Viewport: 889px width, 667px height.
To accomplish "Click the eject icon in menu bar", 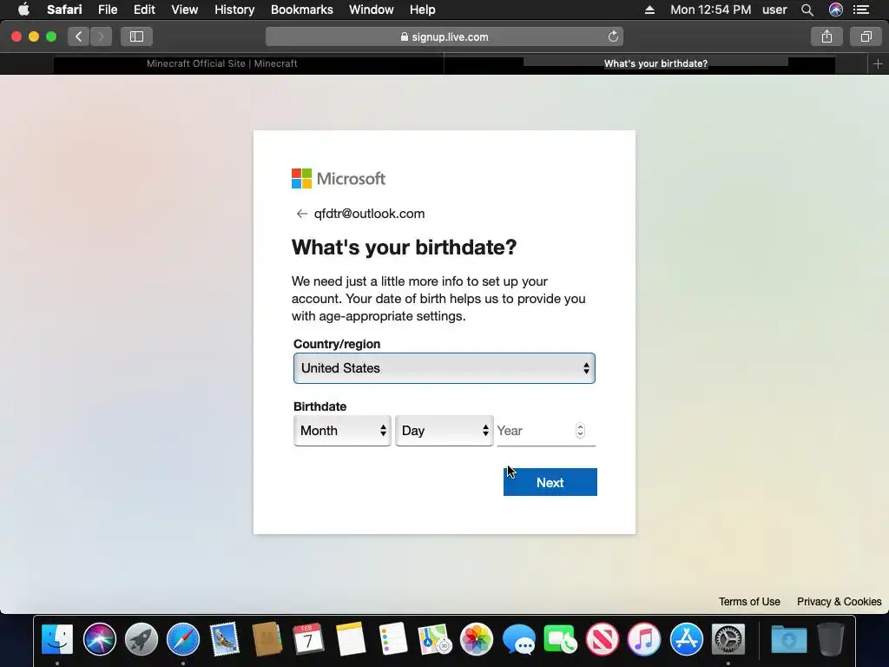I will [x=649, y=10].
